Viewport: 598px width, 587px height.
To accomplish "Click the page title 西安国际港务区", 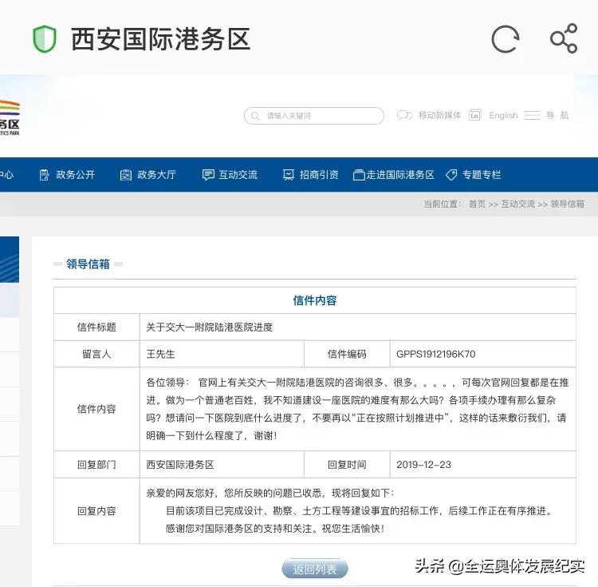I will pos(160,39).
